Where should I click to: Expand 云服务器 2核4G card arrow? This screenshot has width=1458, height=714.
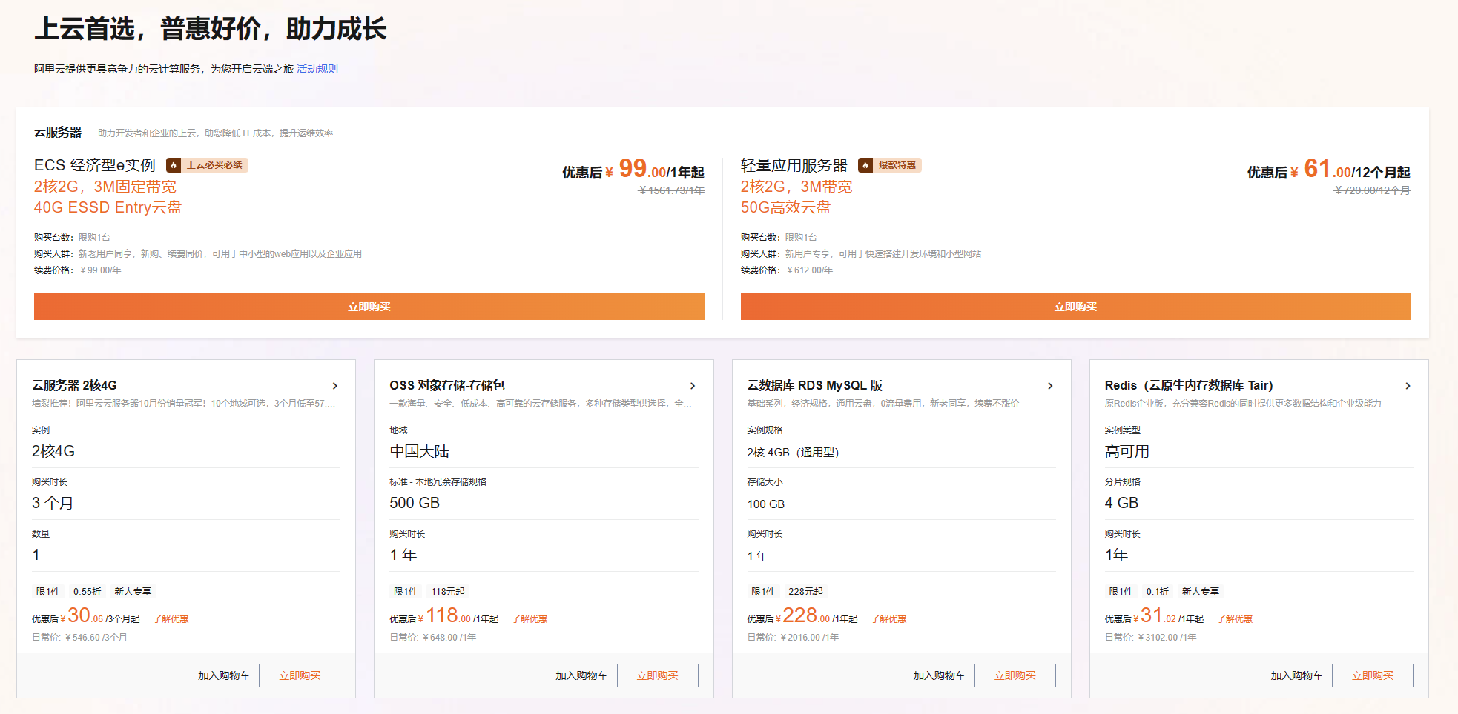(x=335, y=386)
